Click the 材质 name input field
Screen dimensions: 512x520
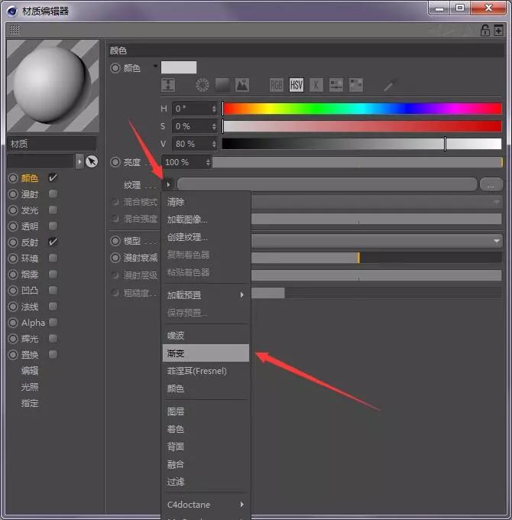(x=52, y=144)
